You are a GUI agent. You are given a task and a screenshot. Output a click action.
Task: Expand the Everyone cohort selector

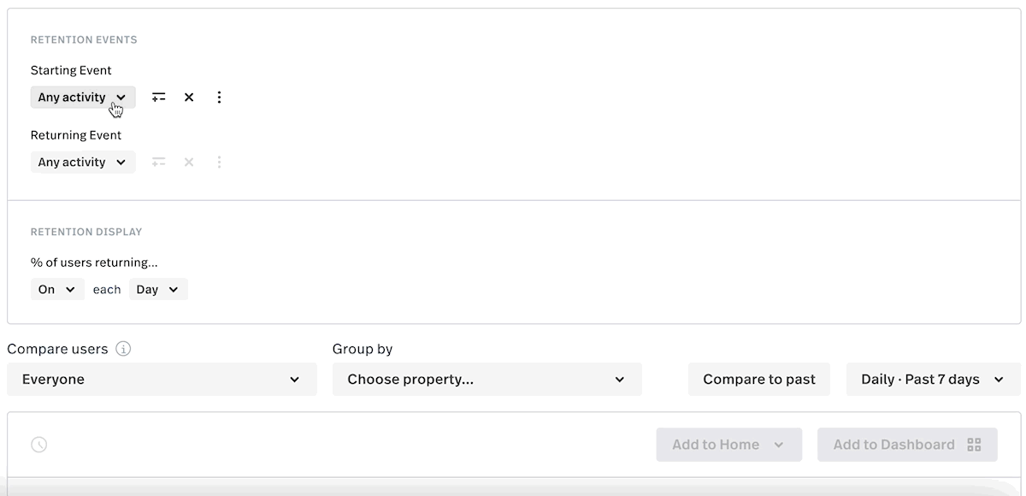pyautogui.click(x=162, y=379)
